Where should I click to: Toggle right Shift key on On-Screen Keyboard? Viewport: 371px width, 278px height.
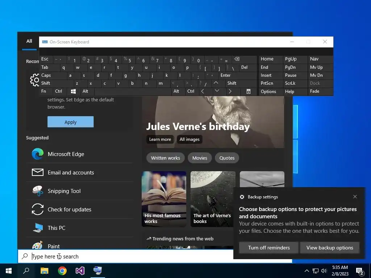pos(241,83)
